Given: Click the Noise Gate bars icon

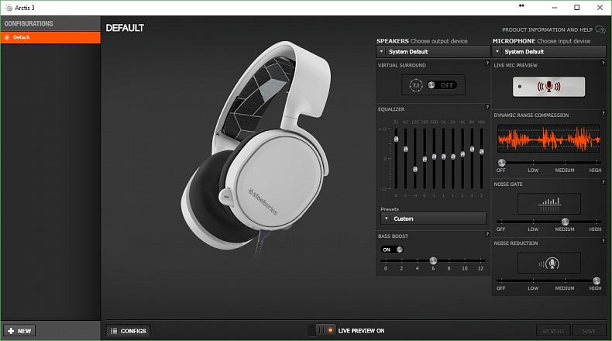Looking at the screenshot, I should (549, 204).
